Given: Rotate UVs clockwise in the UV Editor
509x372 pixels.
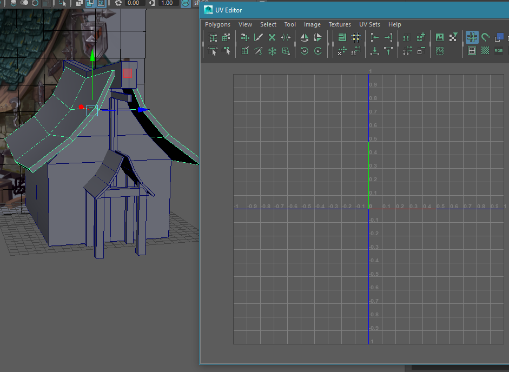Looking at the screenshot, I should (318, 52).
